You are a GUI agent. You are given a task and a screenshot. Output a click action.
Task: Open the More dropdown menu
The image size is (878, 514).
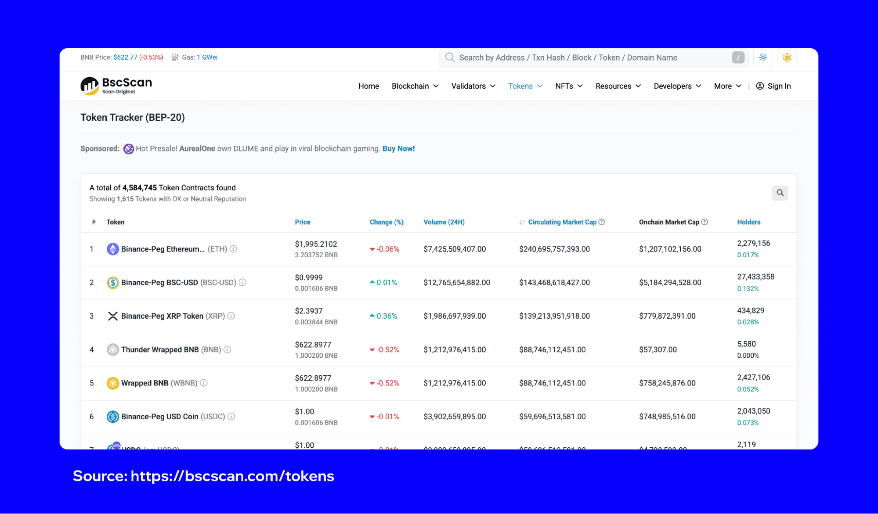(x=727, y=86)
